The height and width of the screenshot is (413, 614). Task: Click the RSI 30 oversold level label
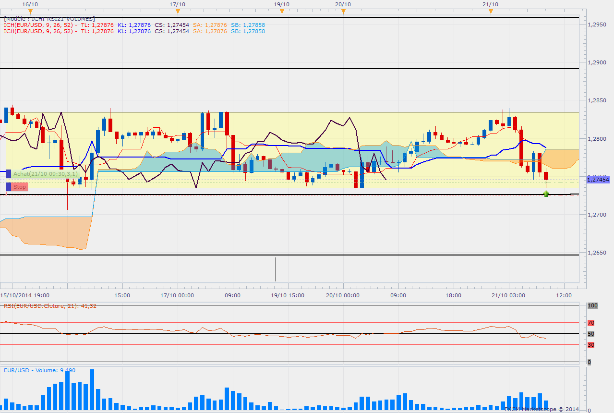click(591, 345)
